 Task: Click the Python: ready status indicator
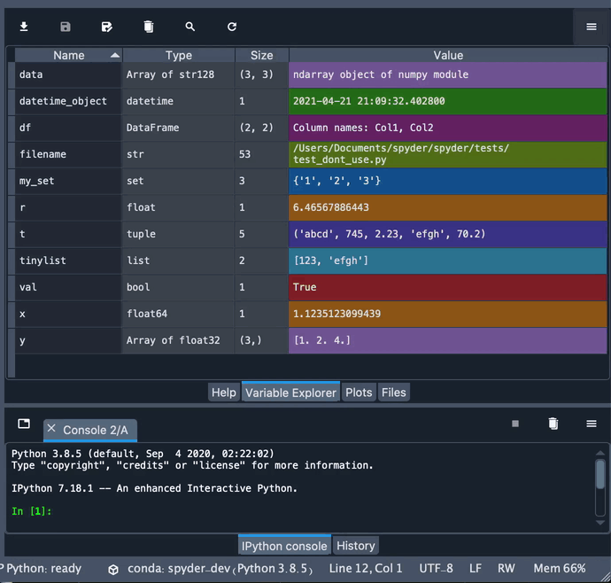click(43, 569)
